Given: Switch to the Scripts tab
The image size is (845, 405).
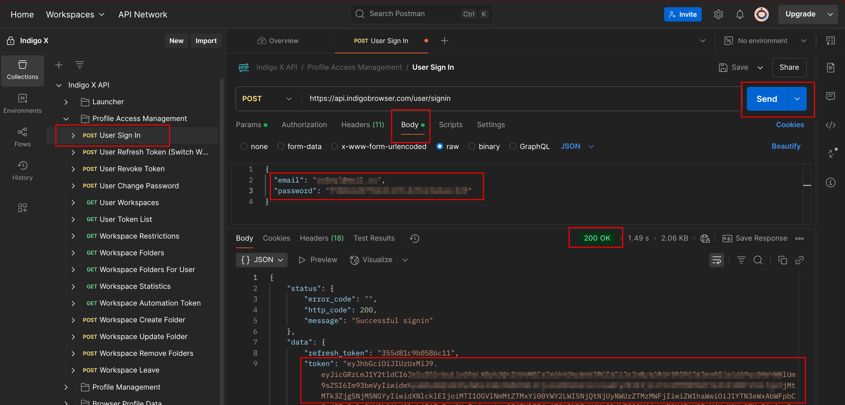Looking at the screenshot, I should click(450, 125).
